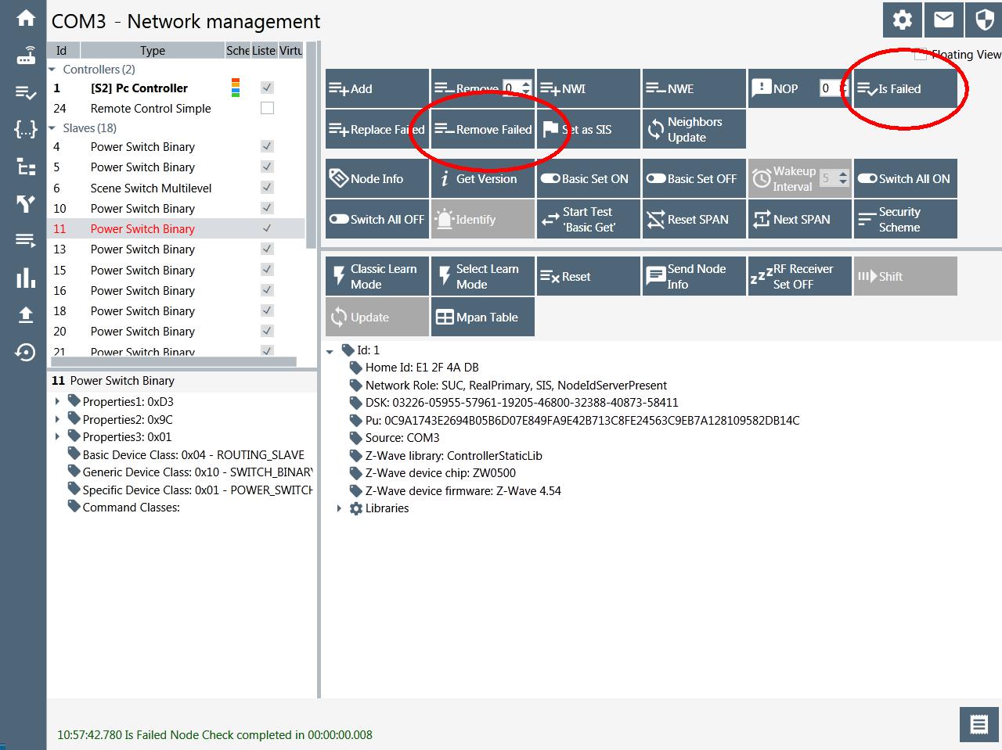Toggle listening checkbox for node 4
This screenshot has height=750, width=1002.
pos(267,146)
